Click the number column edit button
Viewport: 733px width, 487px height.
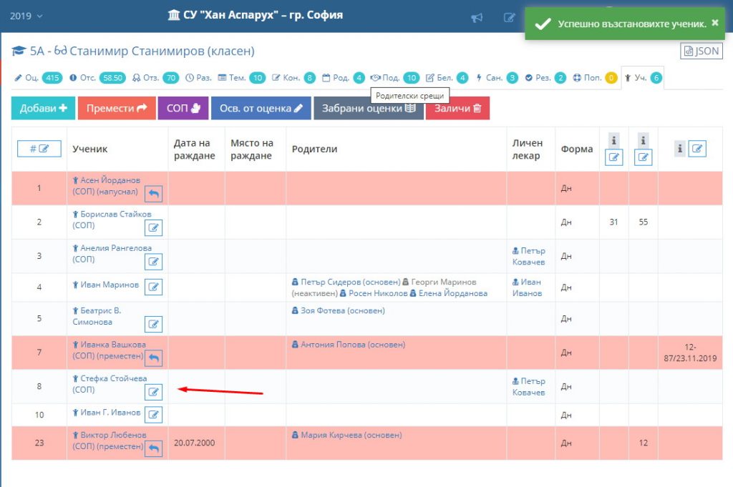pyautogui.click(x=39, y=149)
